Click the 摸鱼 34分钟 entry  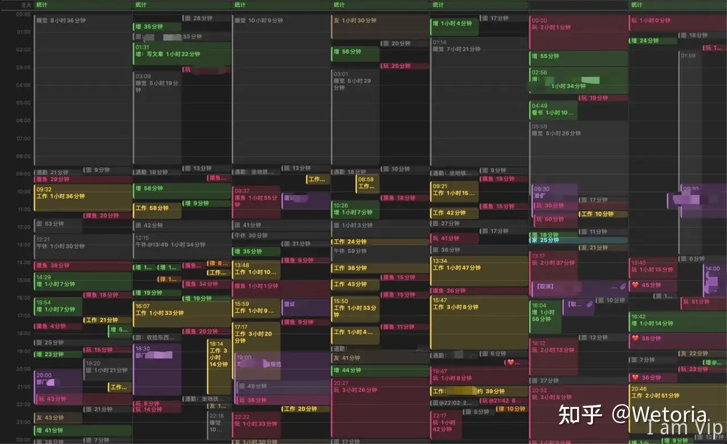click(207, 284)
